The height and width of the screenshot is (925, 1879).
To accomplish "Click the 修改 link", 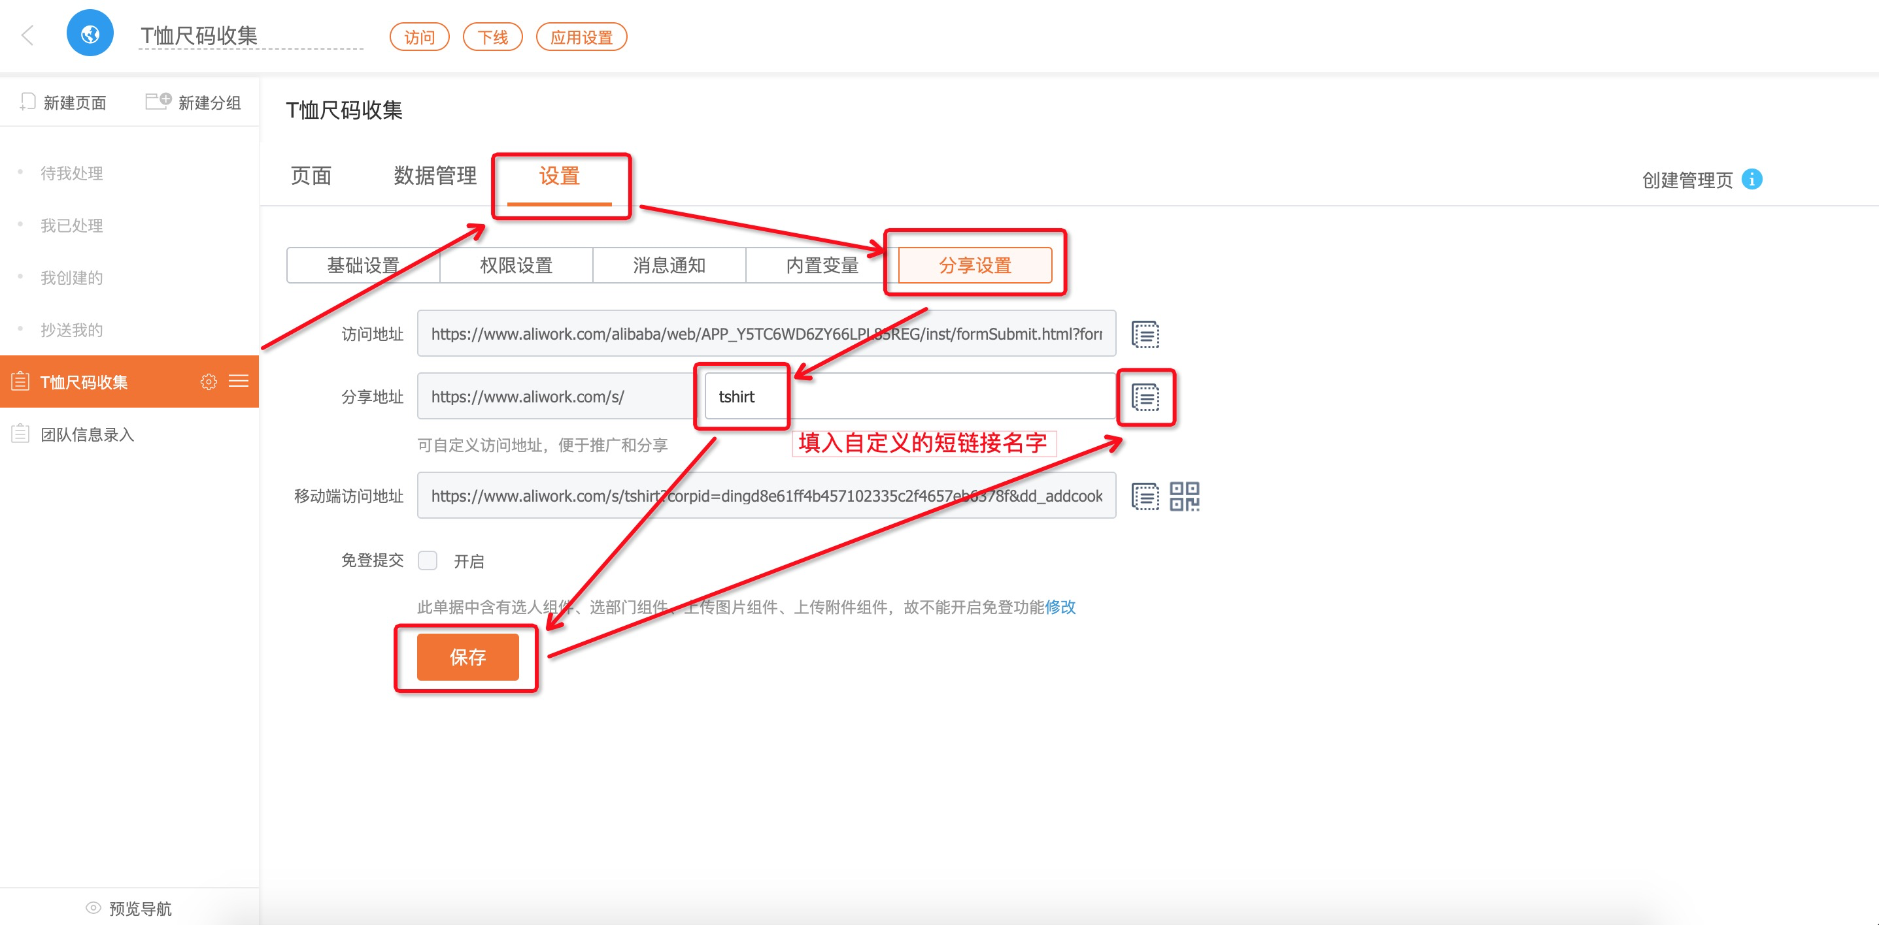I will [1060, 607].
